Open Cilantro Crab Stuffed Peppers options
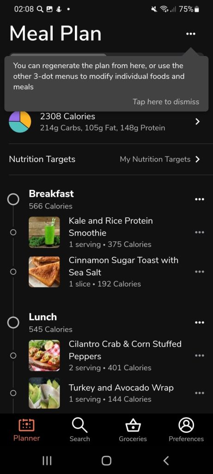 [200, 355]
